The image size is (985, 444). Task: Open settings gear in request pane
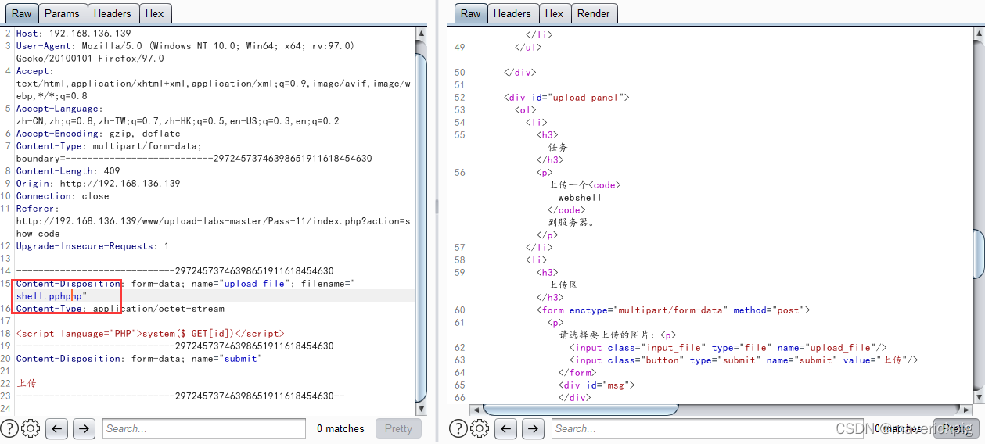click(x=31, y=428)
